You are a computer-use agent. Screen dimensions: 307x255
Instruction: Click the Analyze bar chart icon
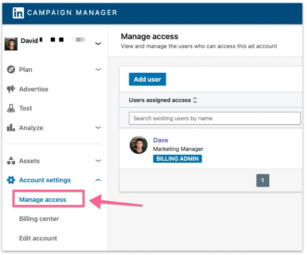tap(11, 127)
